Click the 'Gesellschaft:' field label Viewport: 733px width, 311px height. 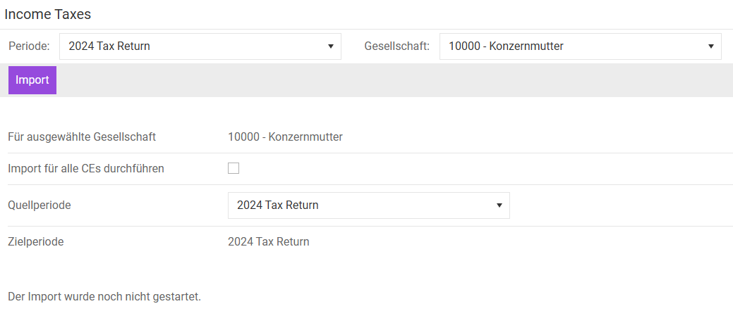pyautogui.click(x=396, y=46)
